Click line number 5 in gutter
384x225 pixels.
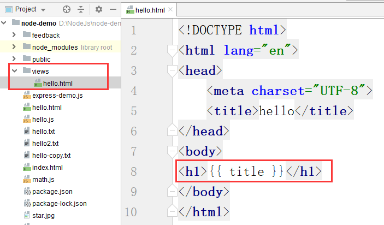[134, 111]
